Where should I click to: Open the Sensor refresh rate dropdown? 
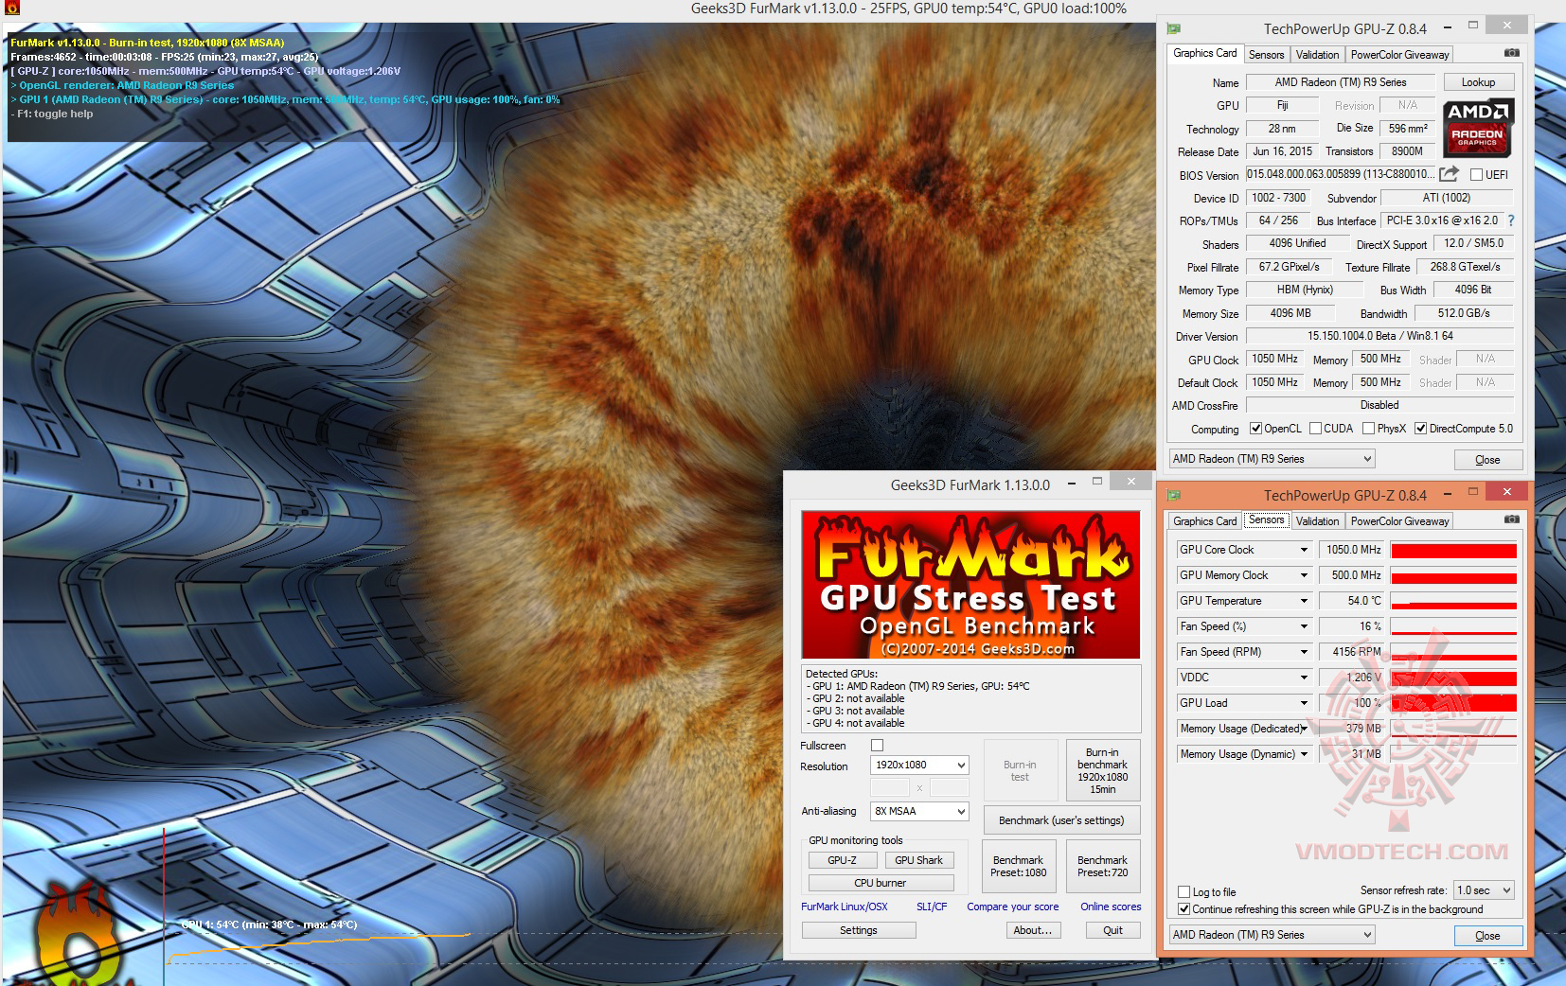pyautogui.click(x=1484, y=890)
